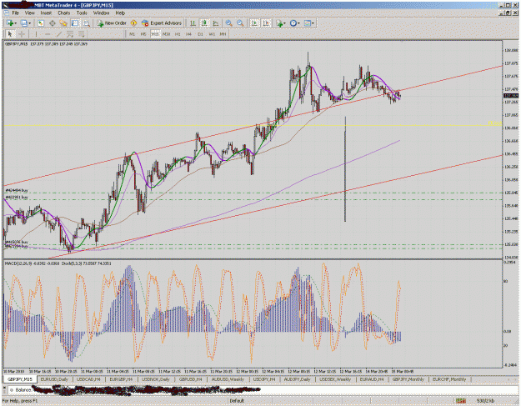Toggle the Terminal window icon
The image size is (521, 406).
click(x=75, y=23)
